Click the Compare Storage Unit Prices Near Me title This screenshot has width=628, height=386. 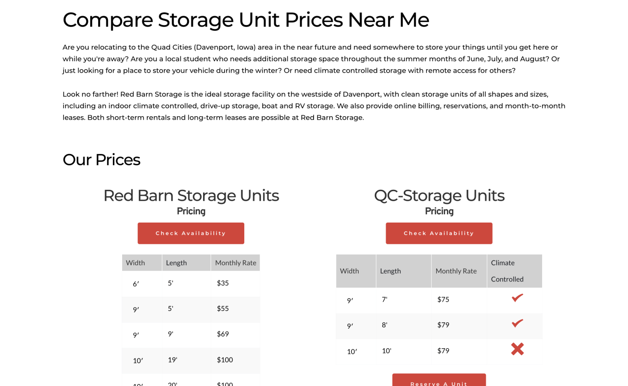(245, 20)
